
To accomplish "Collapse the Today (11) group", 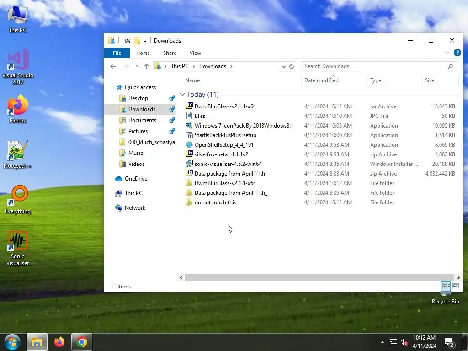I will (182, 94).
